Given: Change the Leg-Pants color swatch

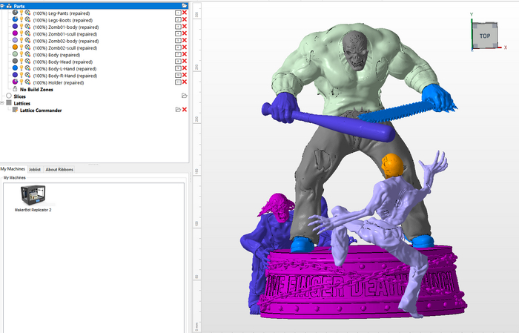Looking at the screenshot, I should 15,13.
